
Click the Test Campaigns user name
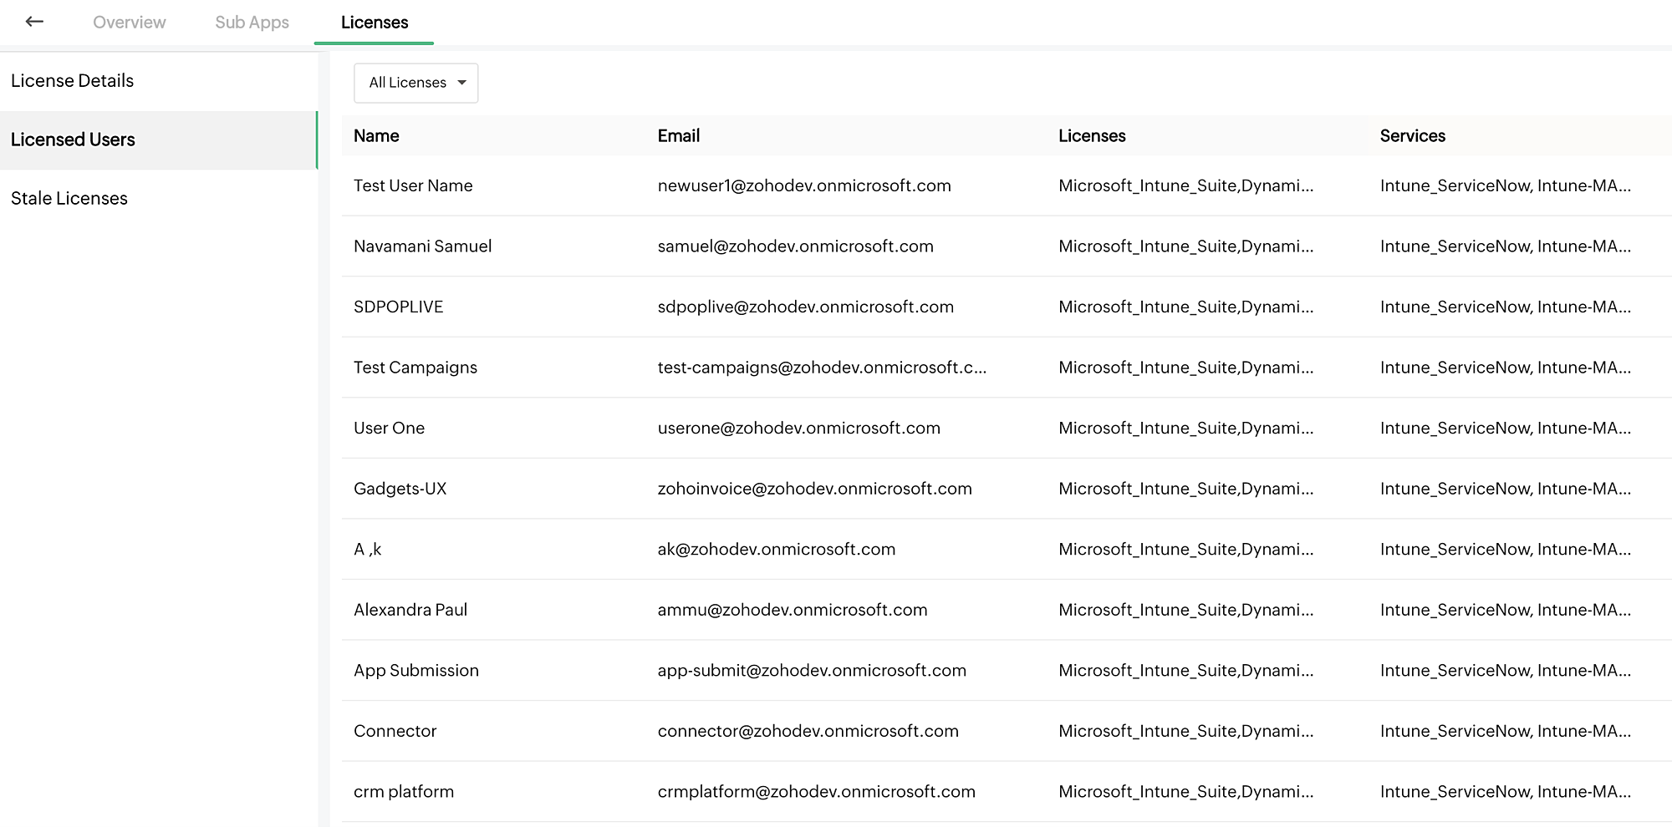(x=415, y=368)
